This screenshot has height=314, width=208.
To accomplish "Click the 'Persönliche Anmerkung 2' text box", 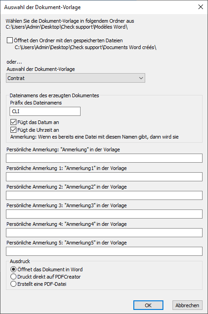I will pyautogui.click(x=104, y=195).
